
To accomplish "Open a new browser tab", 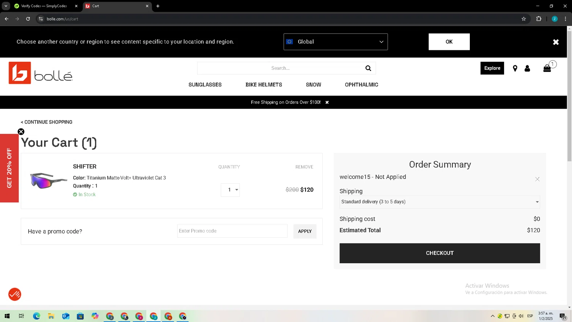I will click(158, 6).
